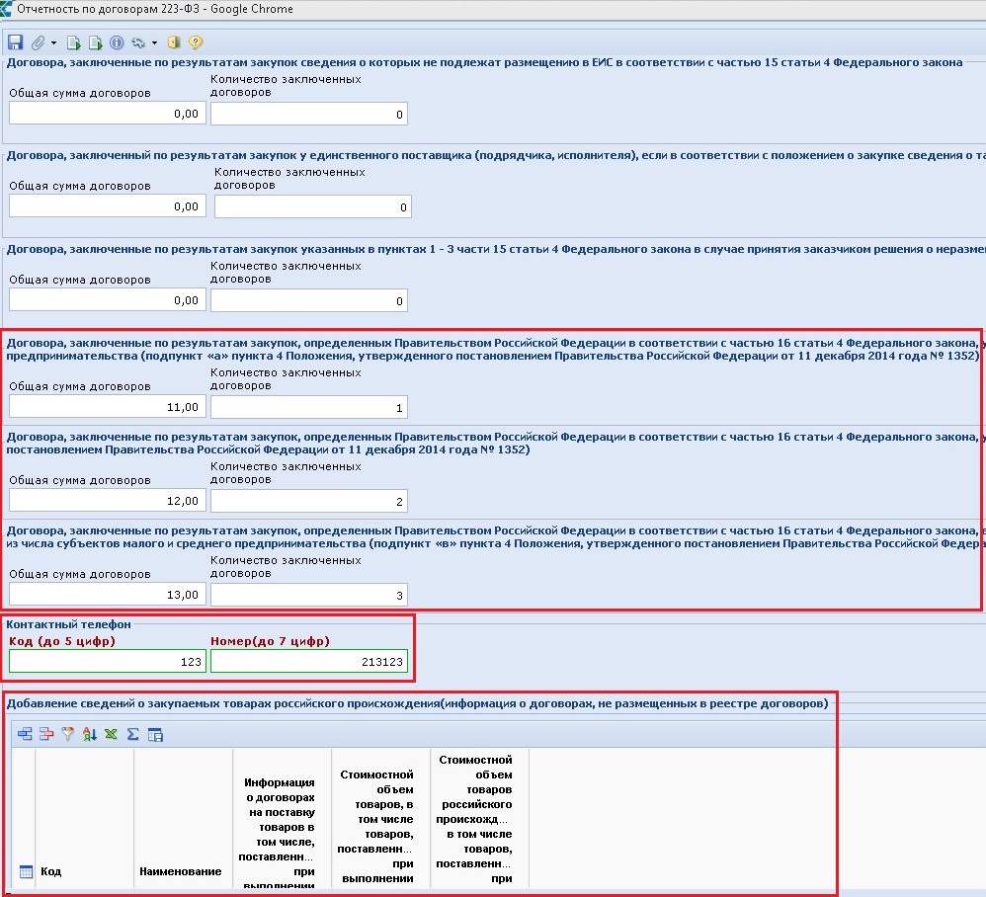This screenshot has width=986, height=897.
Task: Open help with the question mark icon
Action: tap(196, 42)
